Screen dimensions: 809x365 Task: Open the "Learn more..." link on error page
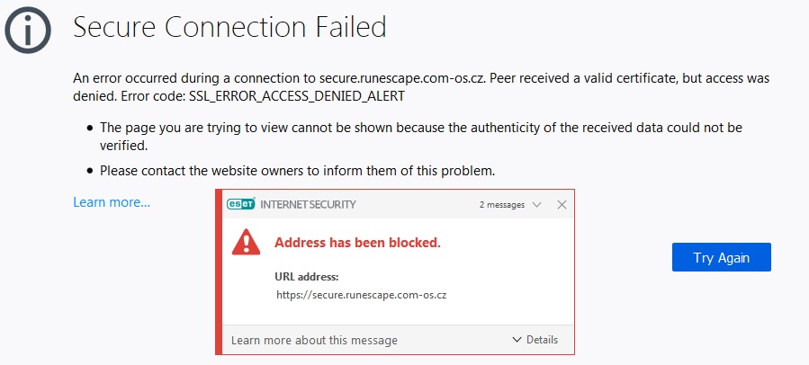pyautogui.click(x=112, y=202)
